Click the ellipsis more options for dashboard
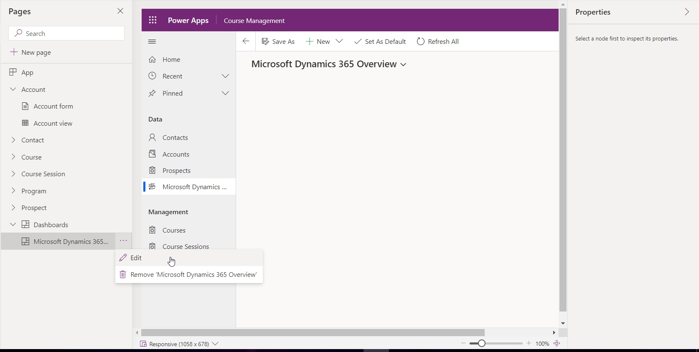This screenshot has width=699, height=352. (x=123, y=241)
